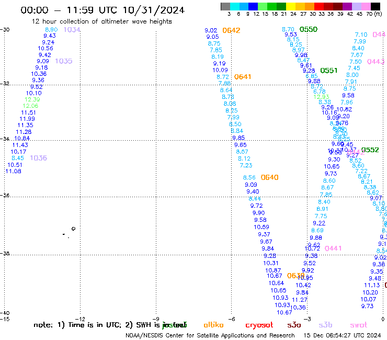Click the green wave height 12.39
Screen dimensions: 387x340
[32, 99]
